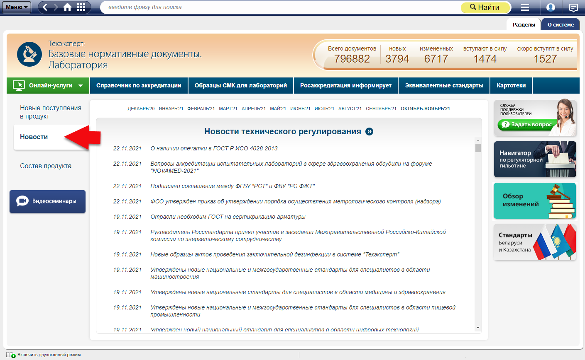Open the Картотеки menu item
Viewport: 585px width, 360px height.
(x=511, y=85)
